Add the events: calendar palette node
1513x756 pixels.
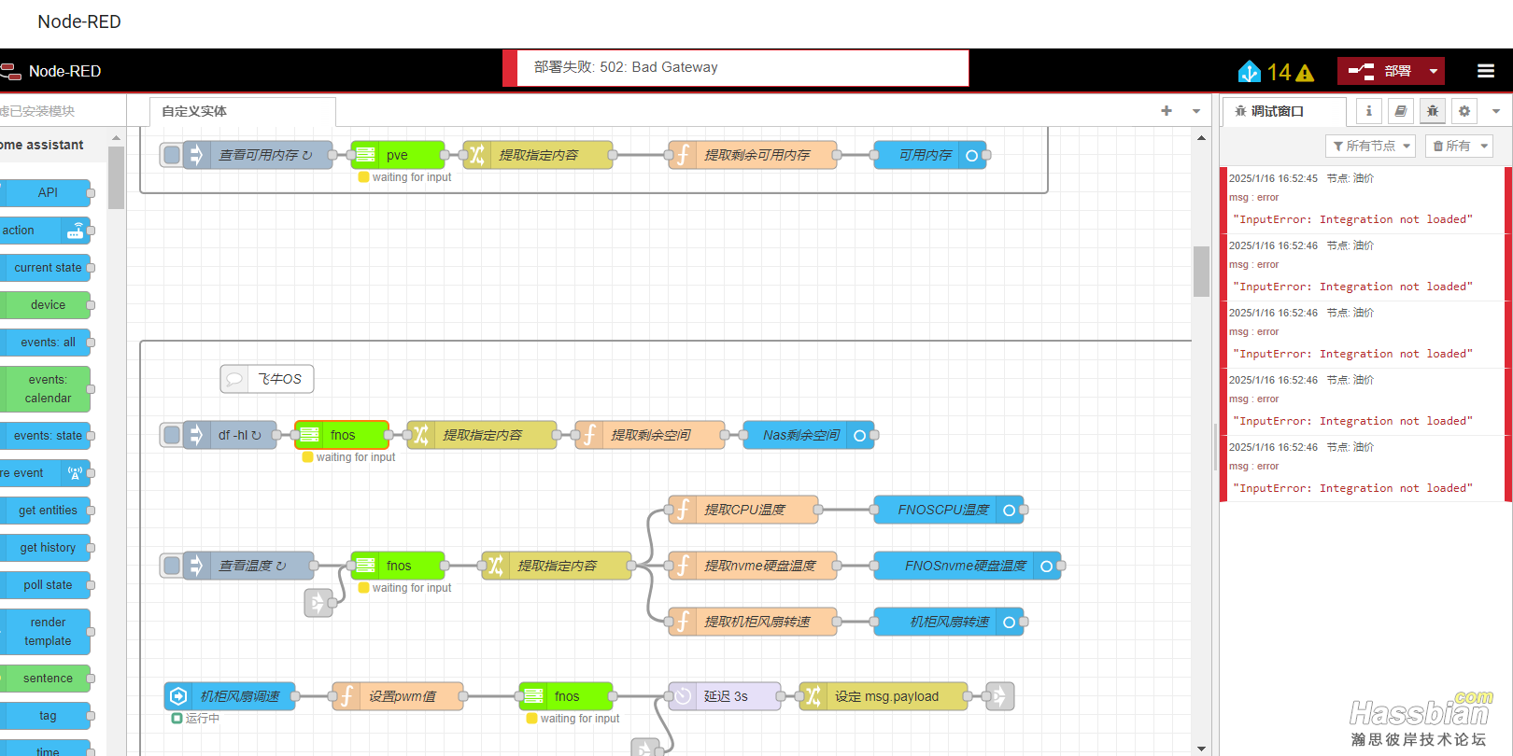coord(46,389)
